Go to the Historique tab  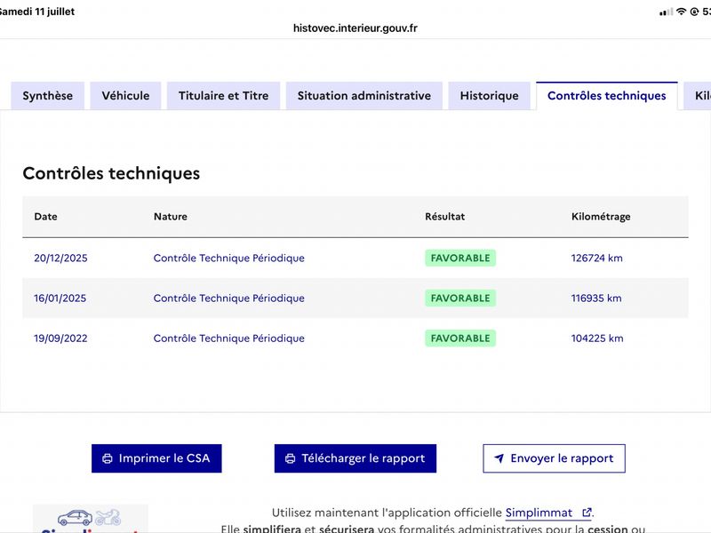[490, 96]
